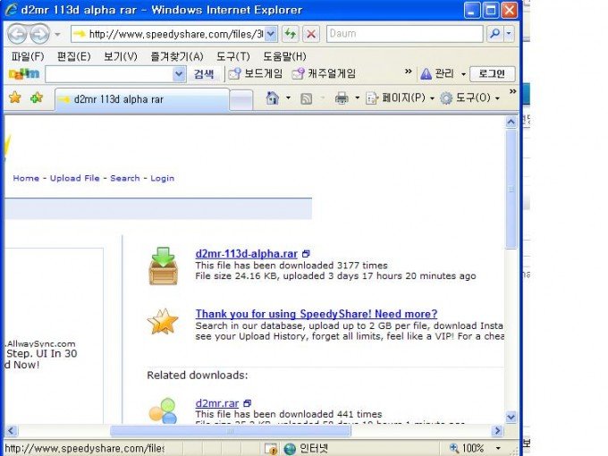Click the status bar security shield icon

pyautogui.click(x=271, y=449)
